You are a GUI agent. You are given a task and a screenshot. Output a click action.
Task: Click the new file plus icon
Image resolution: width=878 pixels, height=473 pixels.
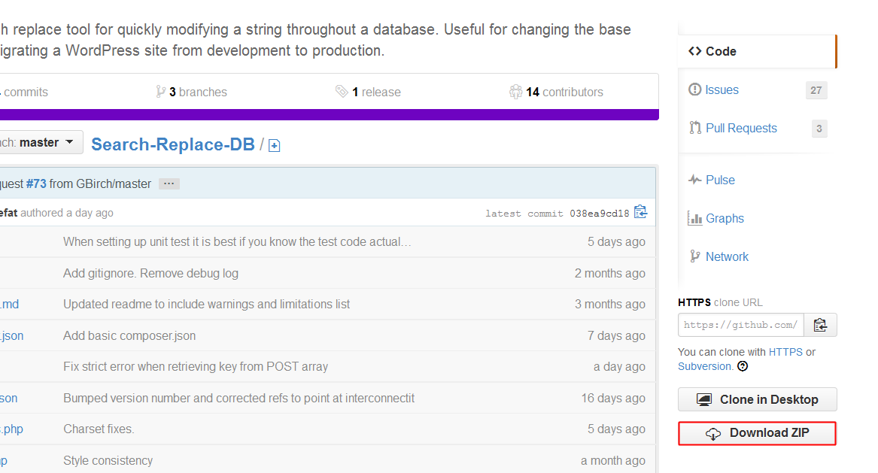pos(275,146)
